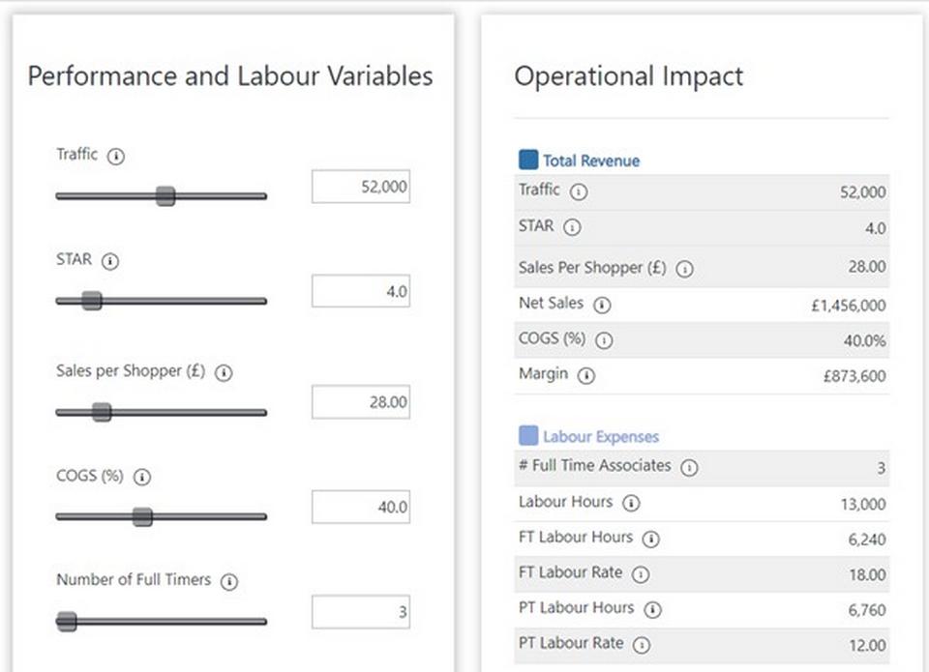Click the COGS (%) slider handle
This screenshot has width=929, height=672.
pyautogui.click(x=142, y=516)
